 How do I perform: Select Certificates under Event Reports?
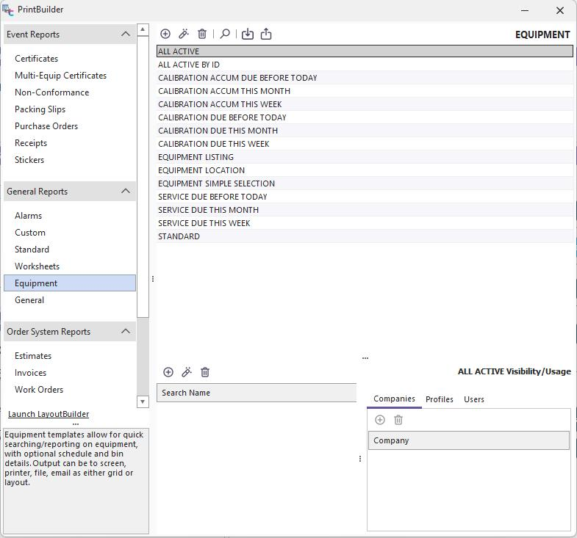click(36, 59)
